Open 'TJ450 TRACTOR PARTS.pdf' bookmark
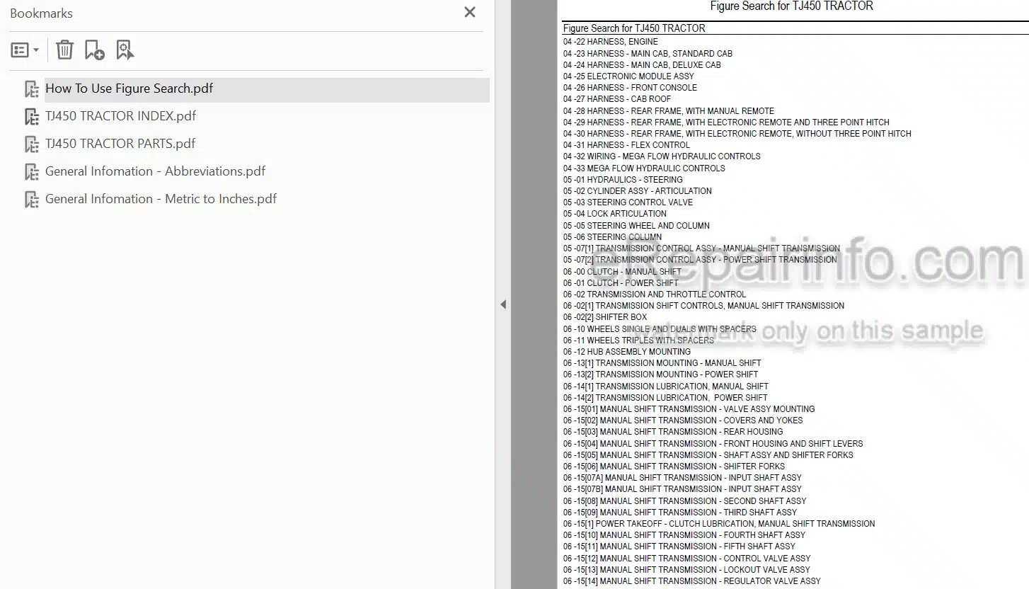1029x589 pixels. [x=120, y=144]
